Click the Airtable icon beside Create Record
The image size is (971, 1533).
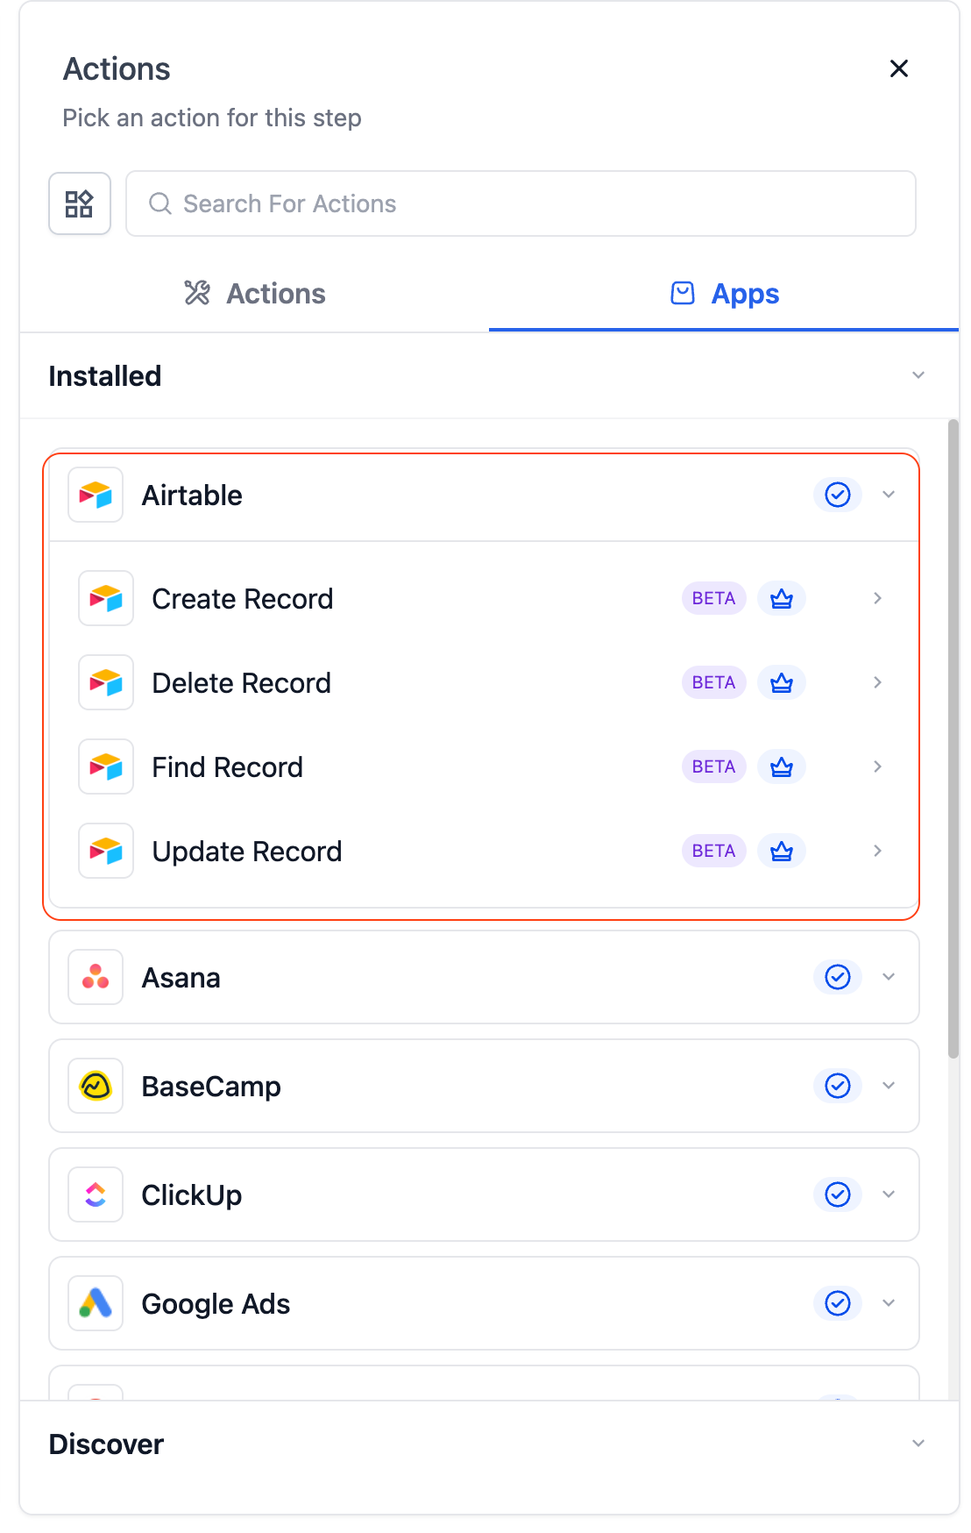pos(106,598)
